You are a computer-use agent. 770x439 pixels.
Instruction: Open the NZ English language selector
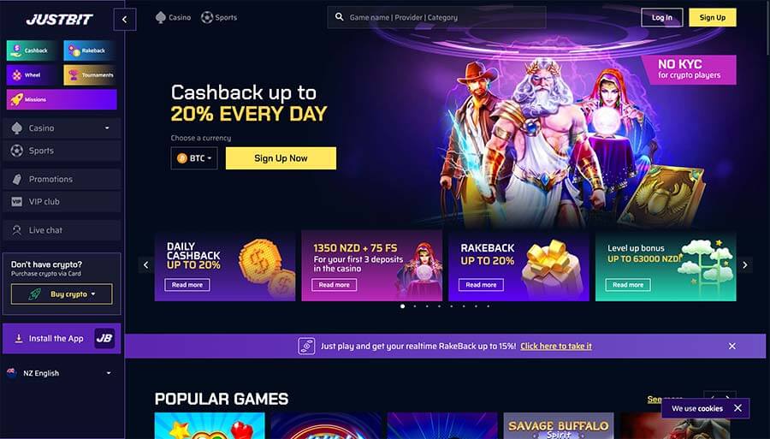tap(59, 373)
